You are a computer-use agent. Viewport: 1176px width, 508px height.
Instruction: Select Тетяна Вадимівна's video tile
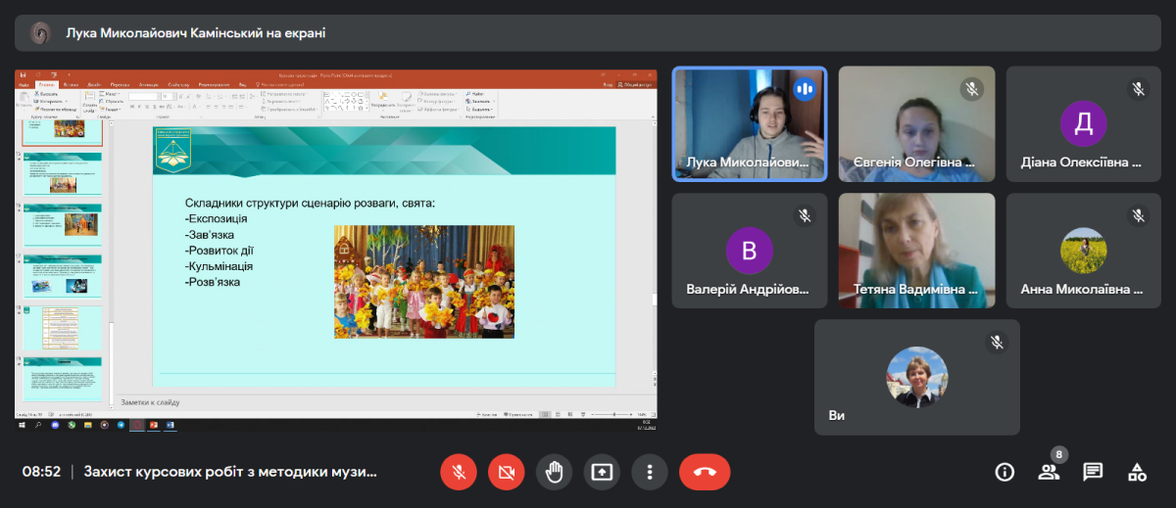[916, 251]
